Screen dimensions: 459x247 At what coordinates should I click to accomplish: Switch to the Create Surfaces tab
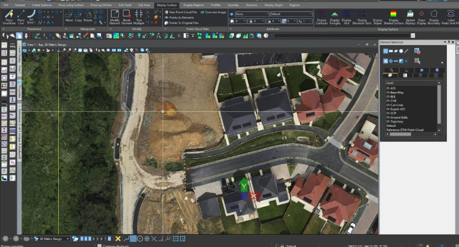click(x=42, y=5)
